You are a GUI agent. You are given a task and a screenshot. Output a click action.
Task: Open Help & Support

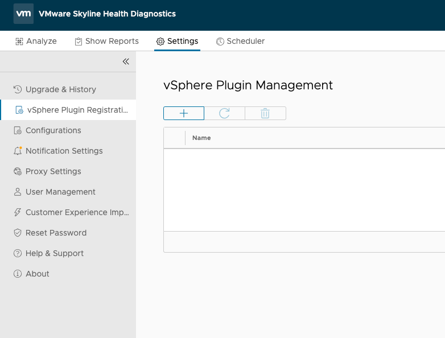click(68, 253)
